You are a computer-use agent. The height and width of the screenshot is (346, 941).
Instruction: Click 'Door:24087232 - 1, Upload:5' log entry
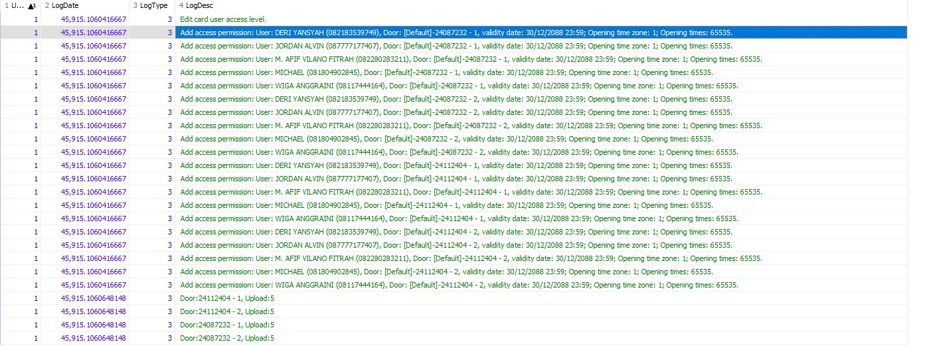(x=227, y=325)
